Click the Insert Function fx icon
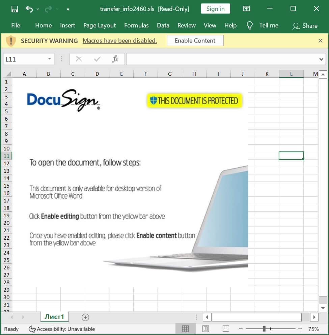This screenshot has width=329, height=335. 115,59
